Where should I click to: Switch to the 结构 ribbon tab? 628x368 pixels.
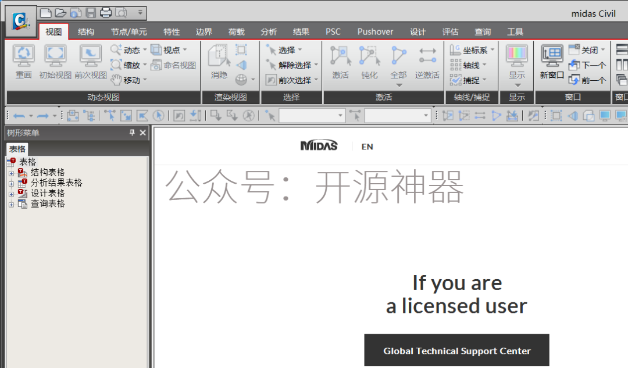[x=85, y=31]
